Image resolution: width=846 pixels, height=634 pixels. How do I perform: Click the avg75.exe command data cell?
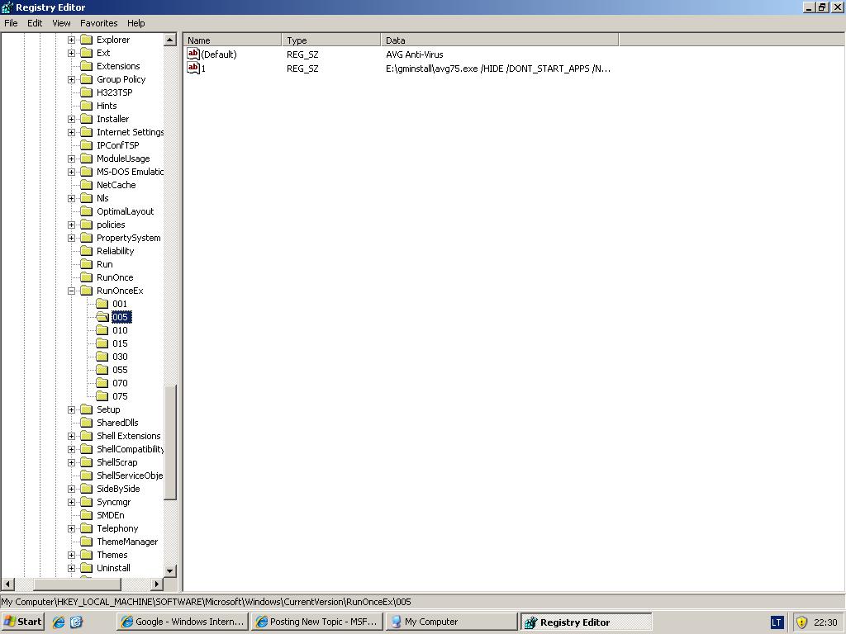pyautogui.click(x=498, y=69)
